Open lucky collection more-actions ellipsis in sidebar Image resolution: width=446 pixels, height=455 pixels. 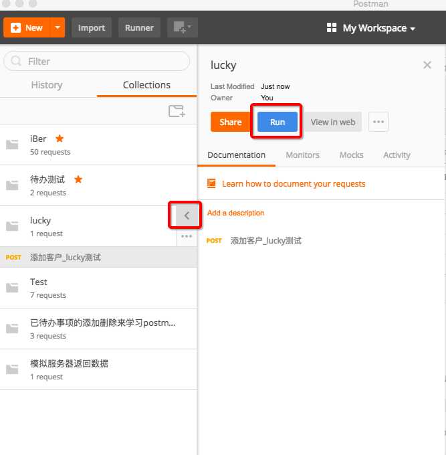click(x=187, y=236)
